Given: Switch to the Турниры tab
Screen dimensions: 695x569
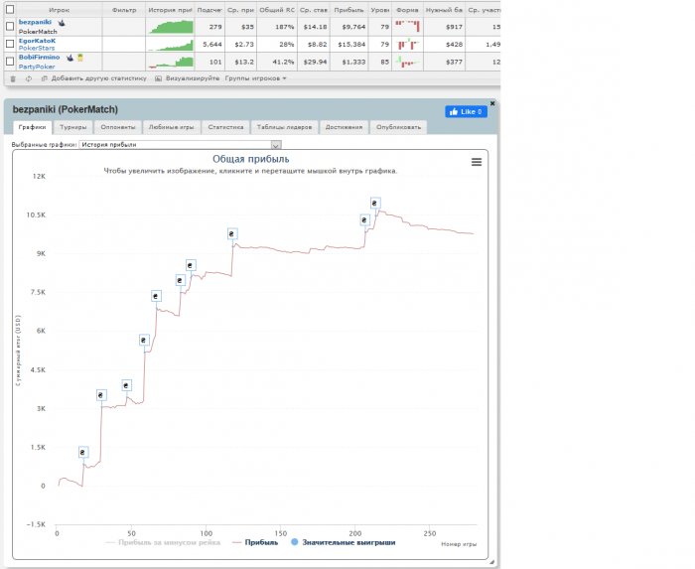Looking at the screenshot, I should (72, 127).
